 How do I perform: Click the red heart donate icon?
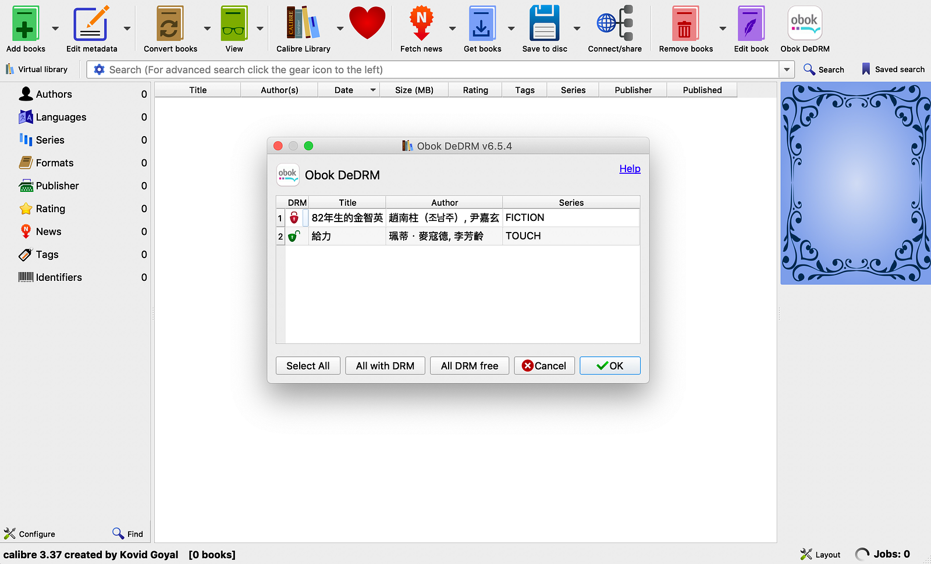tap(367, 23)
